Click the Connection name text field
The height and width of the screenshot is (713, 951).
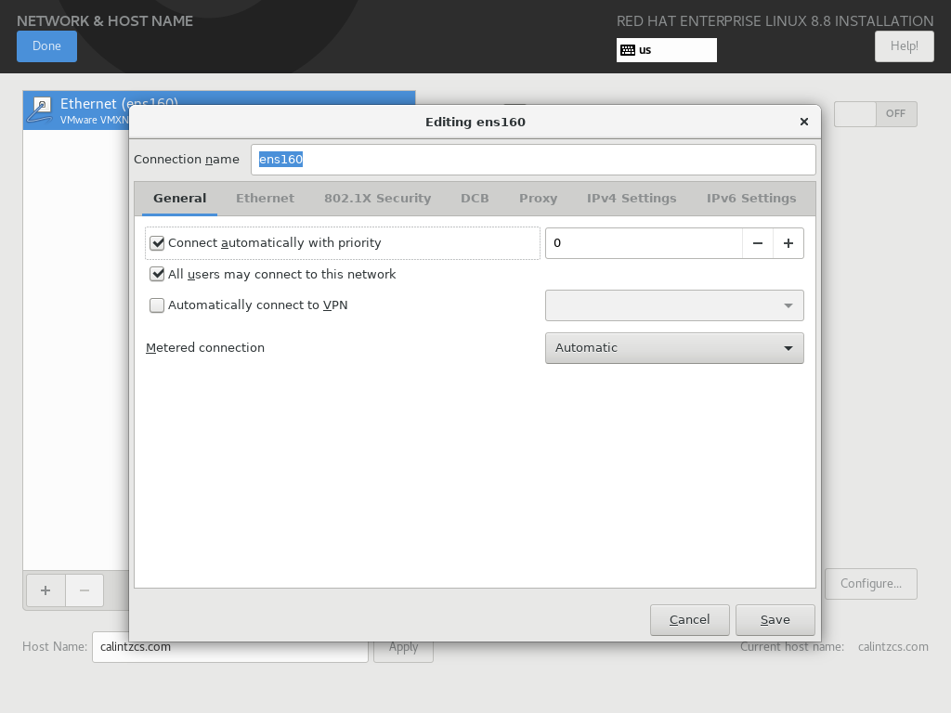[533, 160]
